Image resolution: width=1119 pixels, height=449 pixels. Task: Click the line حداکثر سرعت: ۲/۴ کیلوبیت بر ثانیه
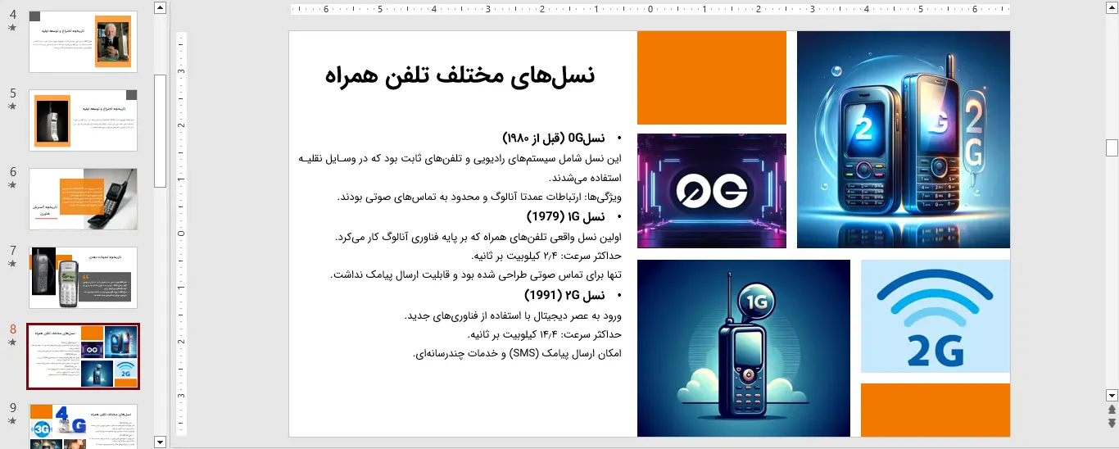pos(547,256)
